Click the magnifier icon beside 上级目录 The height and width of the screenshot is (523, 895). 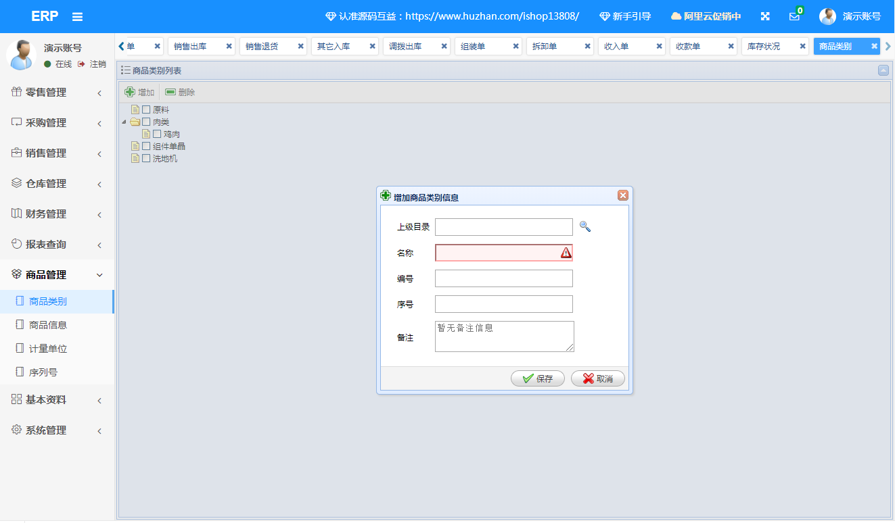(585, 227)
